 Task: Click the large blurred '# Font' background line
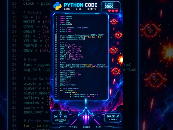click(30, 60)
